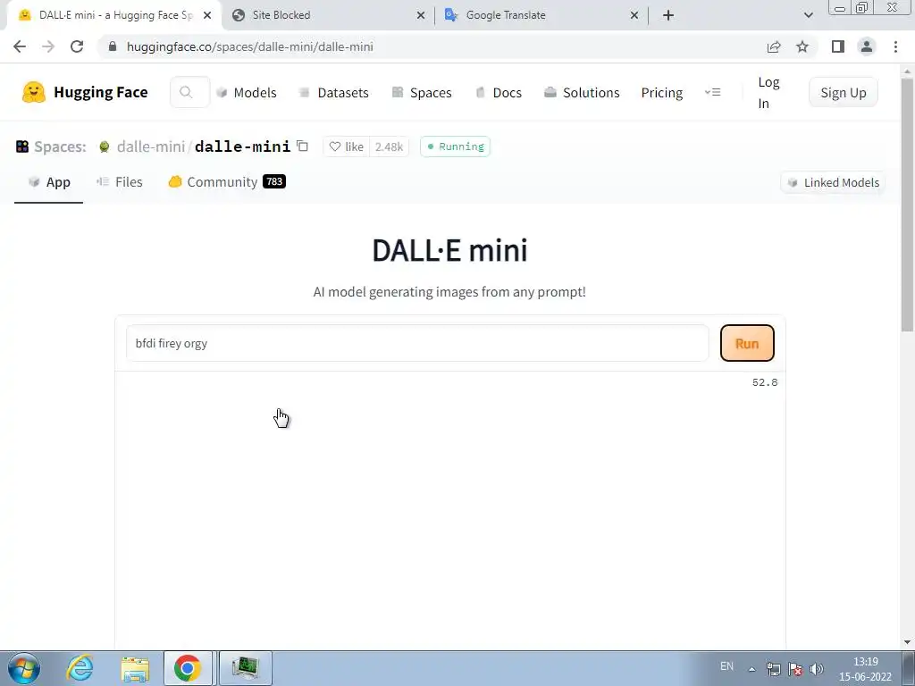Open the monitor application in taskbar
The height and width of the screenshot is (686, 915).
pos(245,668)
